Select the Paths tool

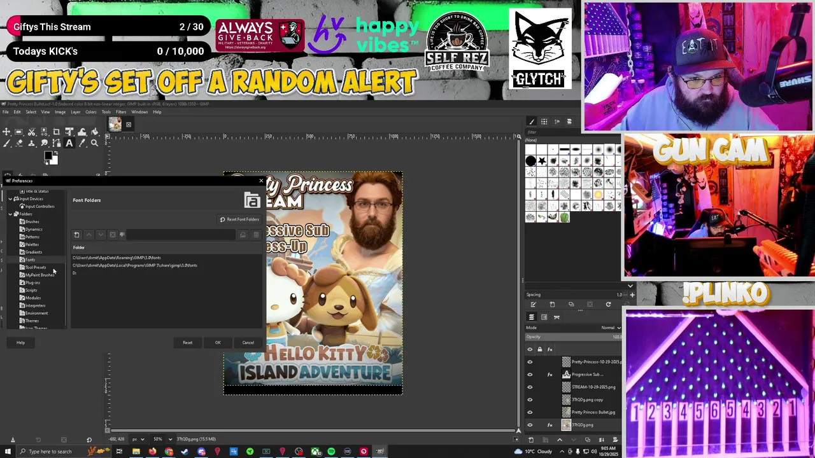[x=57, y=143]
